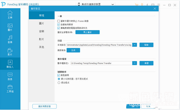Screen dimensions: 180x110
Task: Click the cancel (取消) button
Action: pyautogui.click(x=148, y=106)
